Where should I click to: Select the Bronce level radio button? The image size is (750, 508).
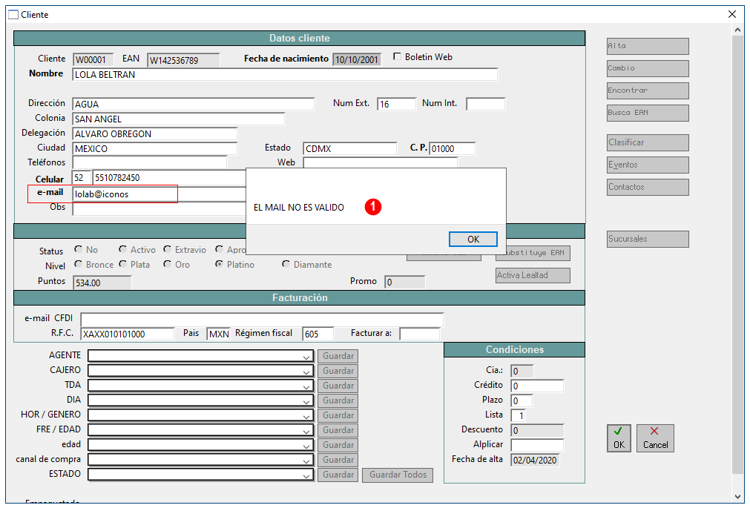pyautogui.click(x=79, y=264)
